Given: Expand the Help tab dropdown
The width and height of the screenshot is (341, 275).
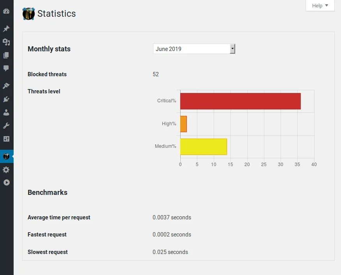Looking at the screenshot, I should 320,6.
